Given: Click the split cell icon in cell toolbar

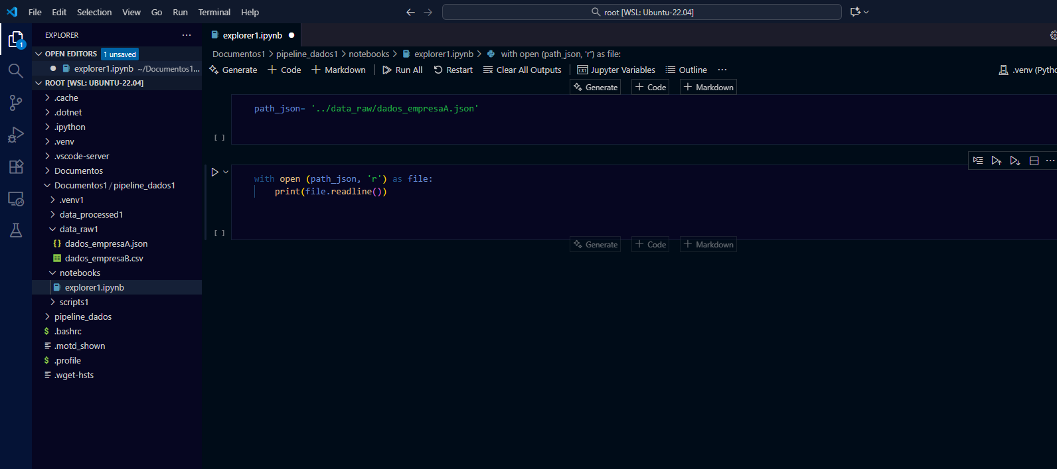Looking at the screenshot, I should (x=1034, y=161).
